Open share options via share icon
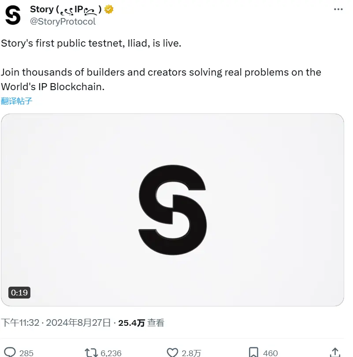The height and width of the screenshot is (357, 353). pos(335,352)
